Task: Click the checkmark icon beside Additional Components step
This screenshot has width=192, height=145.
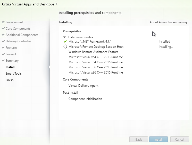Action: pyautogui.click(x=3, y=35)
